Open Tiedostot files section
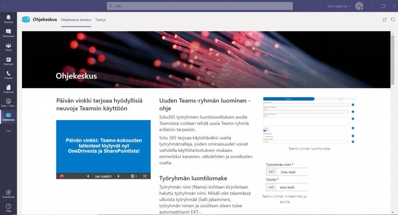Image resolution: width=398 pixels, height=215 pixels. point(8,89)
